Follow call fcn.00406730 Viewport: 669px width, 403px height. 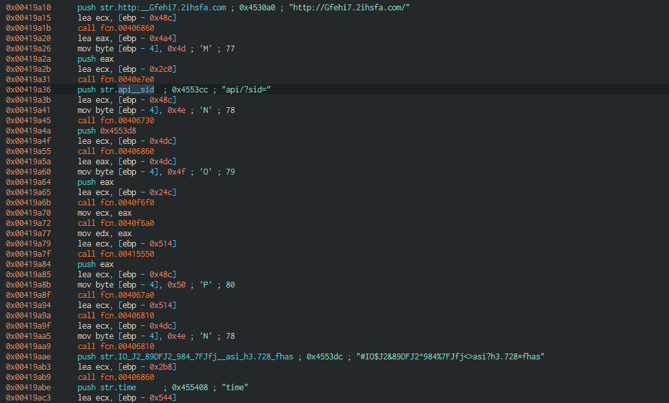(x=115, y=120)
